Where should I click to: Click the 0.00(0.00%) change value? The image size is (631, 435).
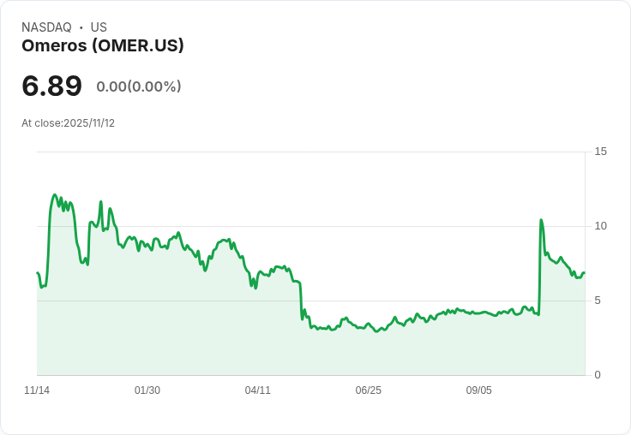click(x=139, y=86)
